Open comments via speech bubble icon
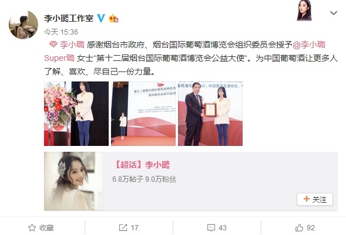This screenshot has width=346, height=235. click(x=211, y=227)
